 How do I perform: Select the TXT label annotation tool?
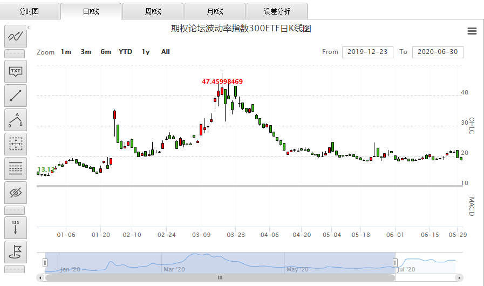[16, 71]
